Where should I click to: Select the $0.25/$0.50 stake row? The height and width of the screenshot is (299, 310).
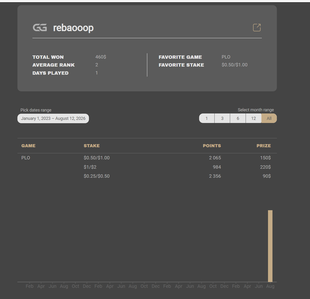(x=97, y=176)
